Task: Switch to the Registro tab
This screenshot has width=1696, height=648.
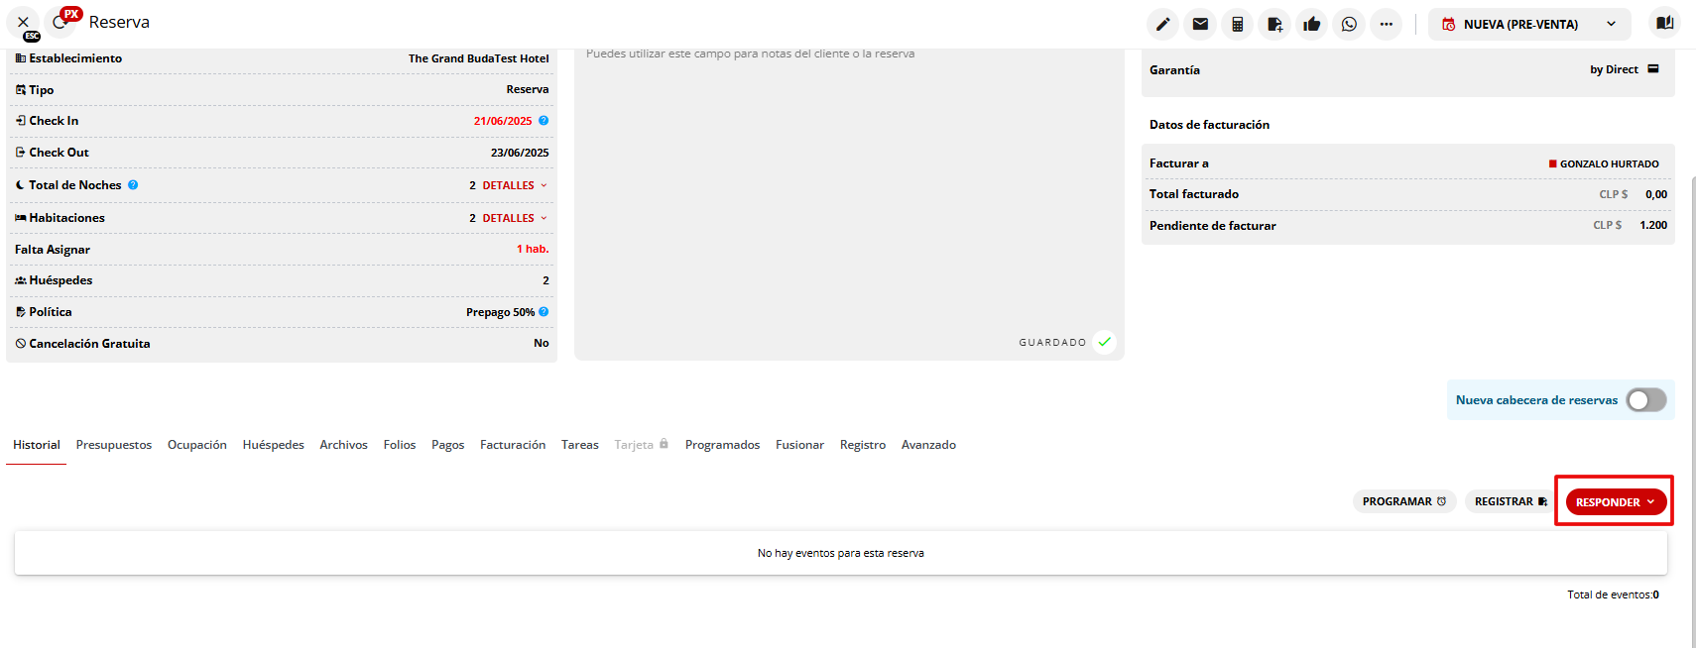Action: tap(863, 445)
